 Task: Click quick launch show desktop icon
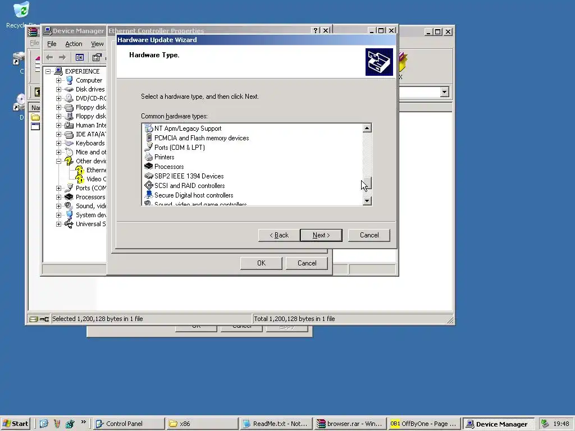pos(44,424)
